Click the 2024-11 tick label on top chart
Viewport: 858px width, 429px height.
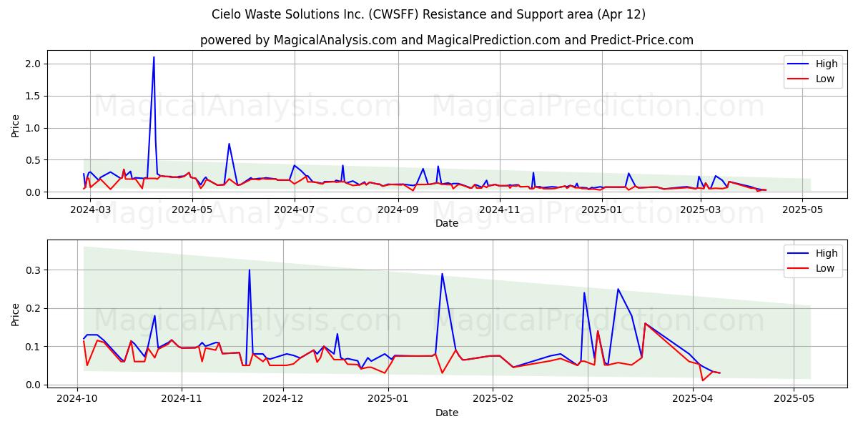500,209
